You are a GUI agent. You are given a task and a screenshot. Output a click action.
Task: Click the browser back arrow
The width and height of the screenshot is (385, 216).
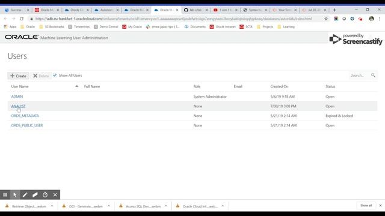[x=5, y=19]
